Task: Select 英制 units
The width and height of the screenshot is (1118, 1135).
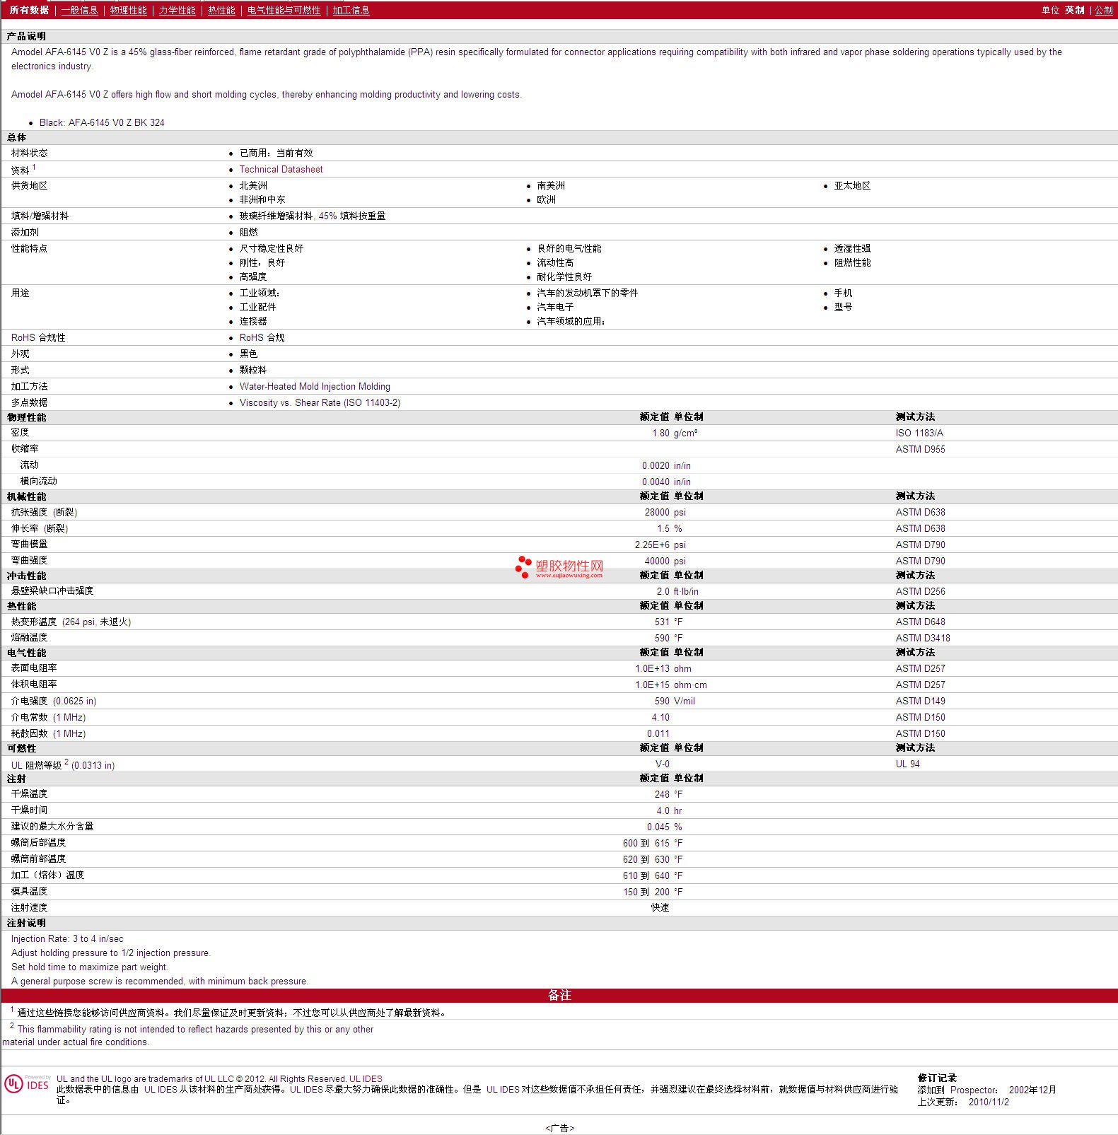Action: pos(1074,10)
